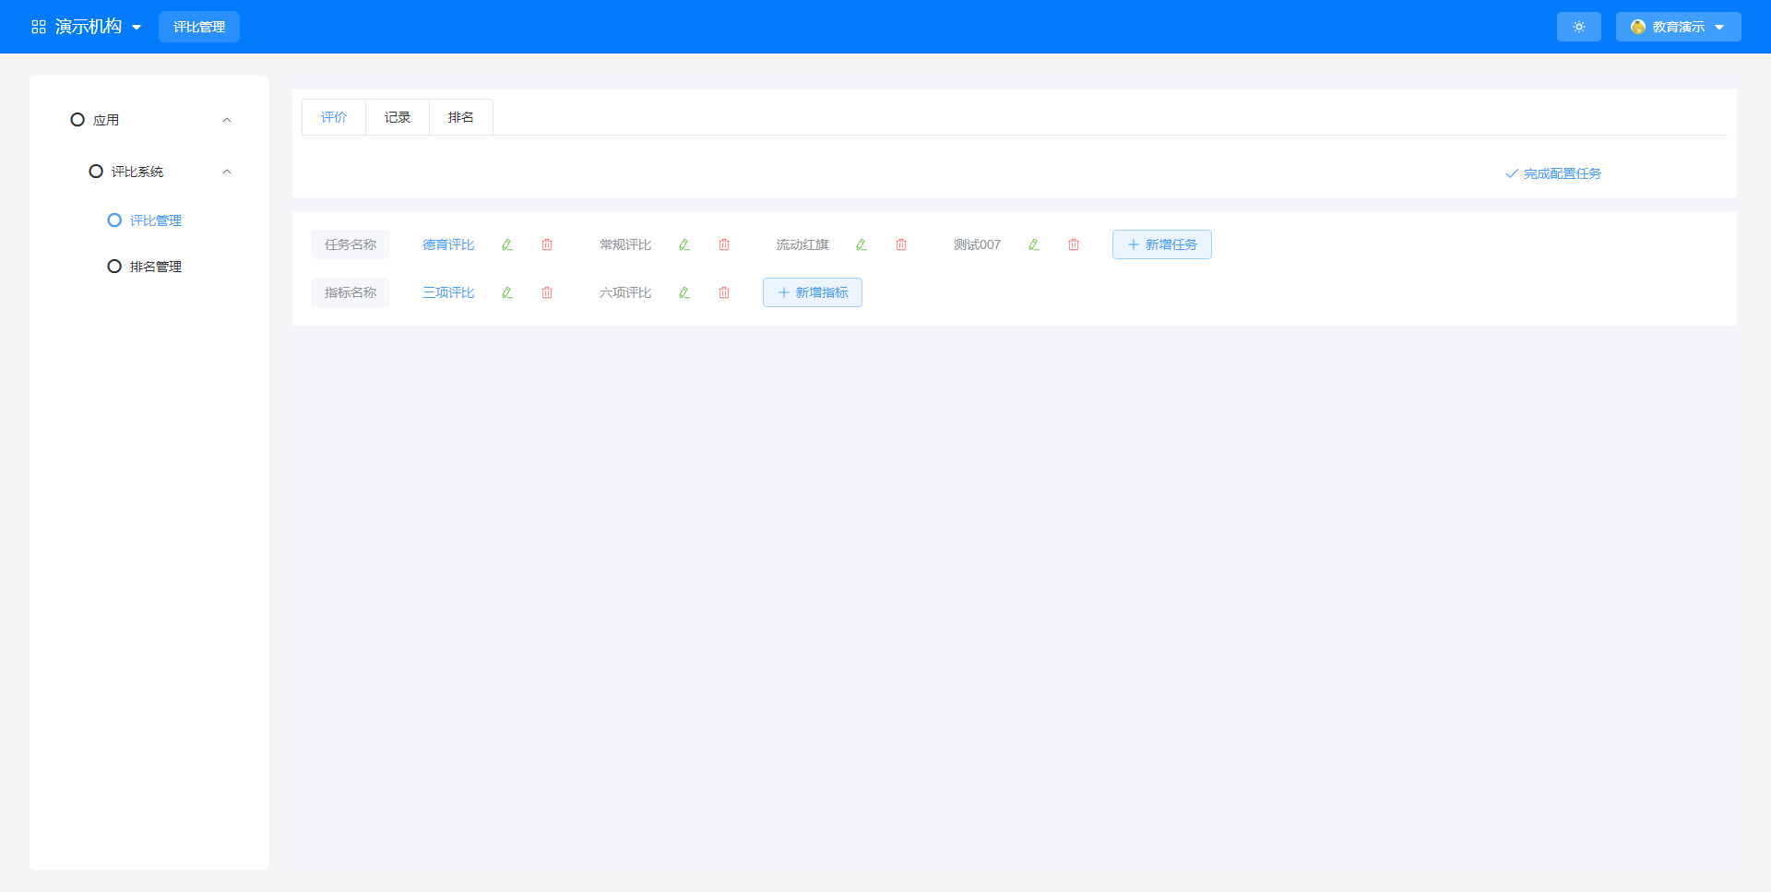Open the 教育演示 user dropdown

tap(1679, 27)
